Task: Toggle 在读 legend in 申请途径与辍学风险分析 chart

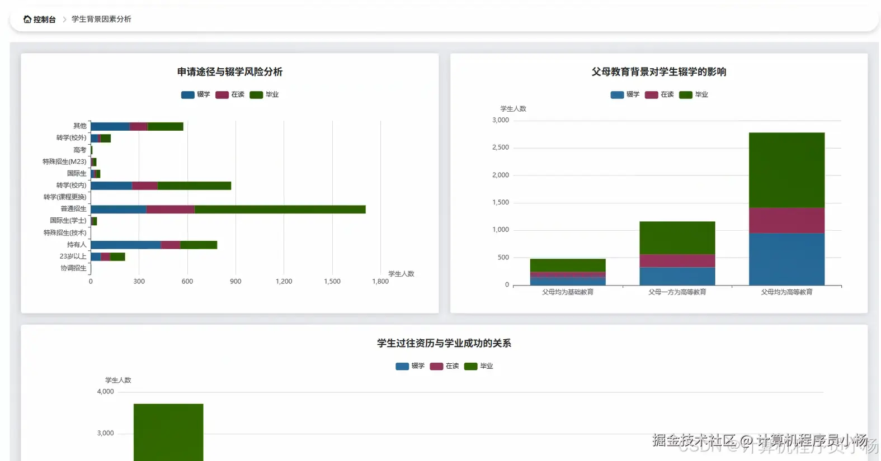Action: [230, 95]
